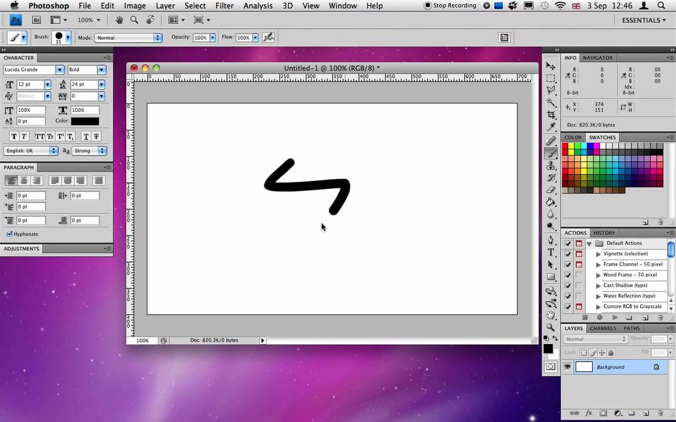
Task: Pick the Paint Bucket tool
Action: pos(550,202)
